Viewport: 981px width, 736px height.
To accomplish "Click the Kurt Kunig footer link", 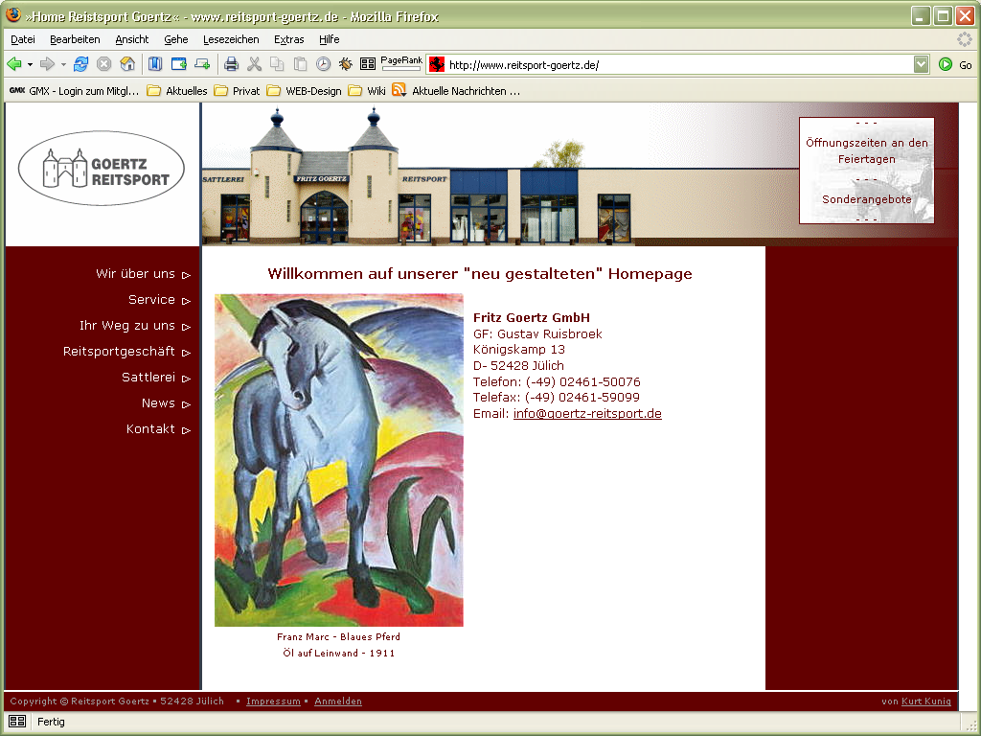I will (x=926, y=701).
